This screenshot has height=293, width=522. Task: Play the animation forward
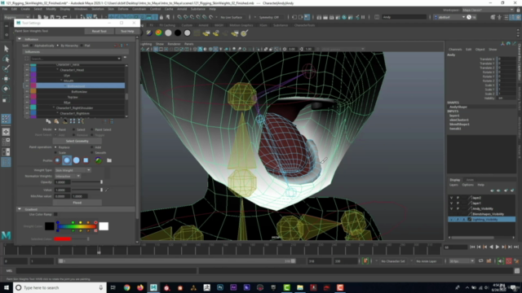click(498, 247)
